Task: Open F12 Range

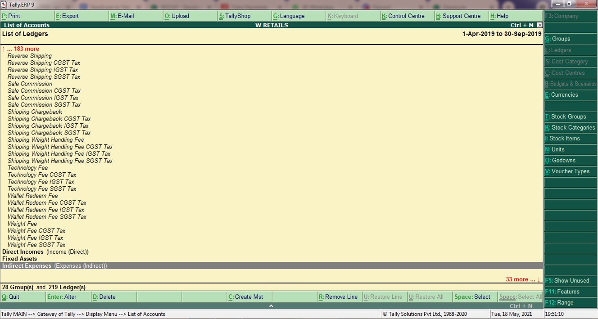Action: tap(571, 303)
